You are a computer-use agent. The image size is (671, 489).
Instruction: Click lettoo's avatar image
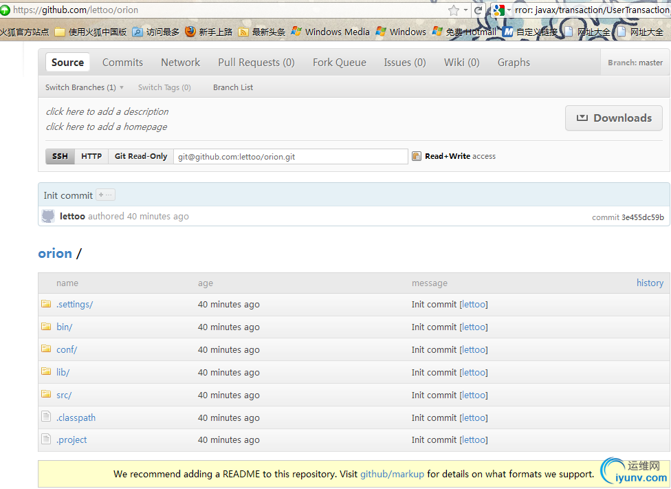pos(48,216)
